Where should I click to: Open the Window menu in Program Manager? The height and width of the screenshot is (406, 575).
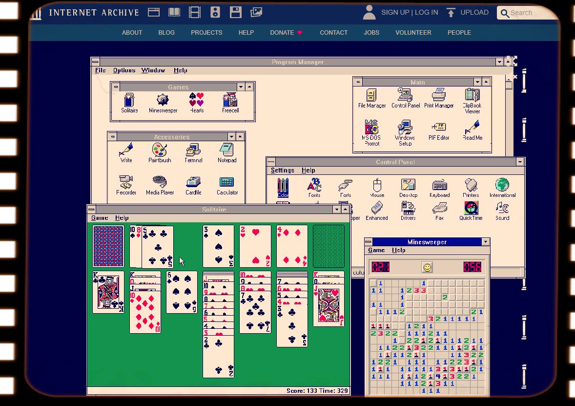pyautogui.click(x=153, y=70)
